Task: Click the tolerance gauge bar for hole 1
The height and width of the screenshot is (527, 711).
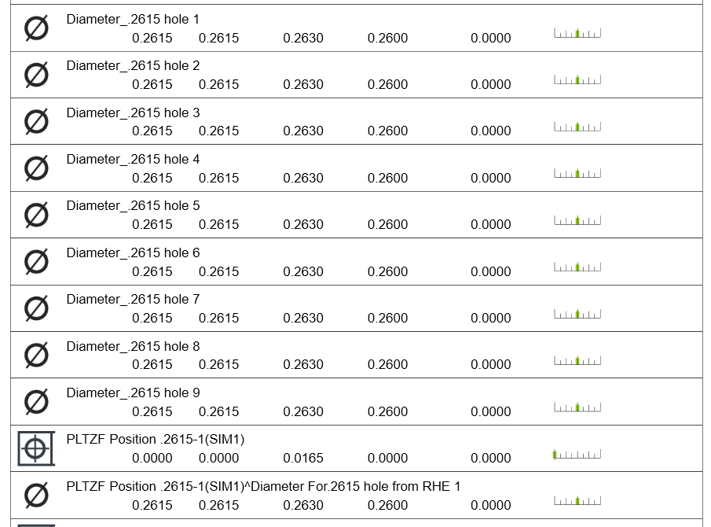Action: [577, 34]
